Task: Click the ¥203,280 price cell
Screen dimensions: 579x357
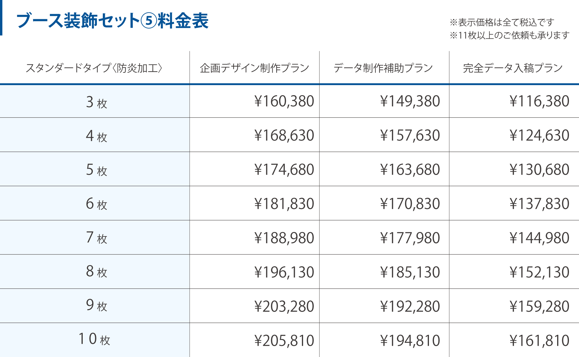Action: pyautogui.click(x=284, y=306)
